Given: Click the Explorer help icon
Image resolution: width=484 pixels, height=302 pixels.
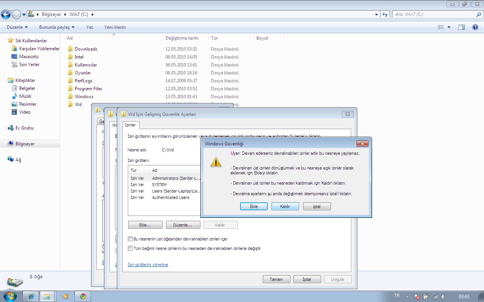Looking at the screenshot, I should click(x=475, y=27).
